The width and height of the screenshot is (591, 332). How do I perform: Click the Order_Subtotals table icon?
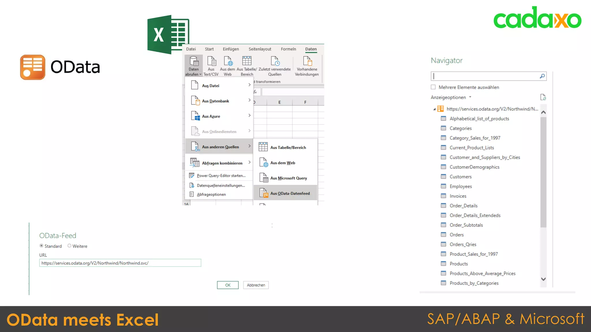click(x=443, y=225)
